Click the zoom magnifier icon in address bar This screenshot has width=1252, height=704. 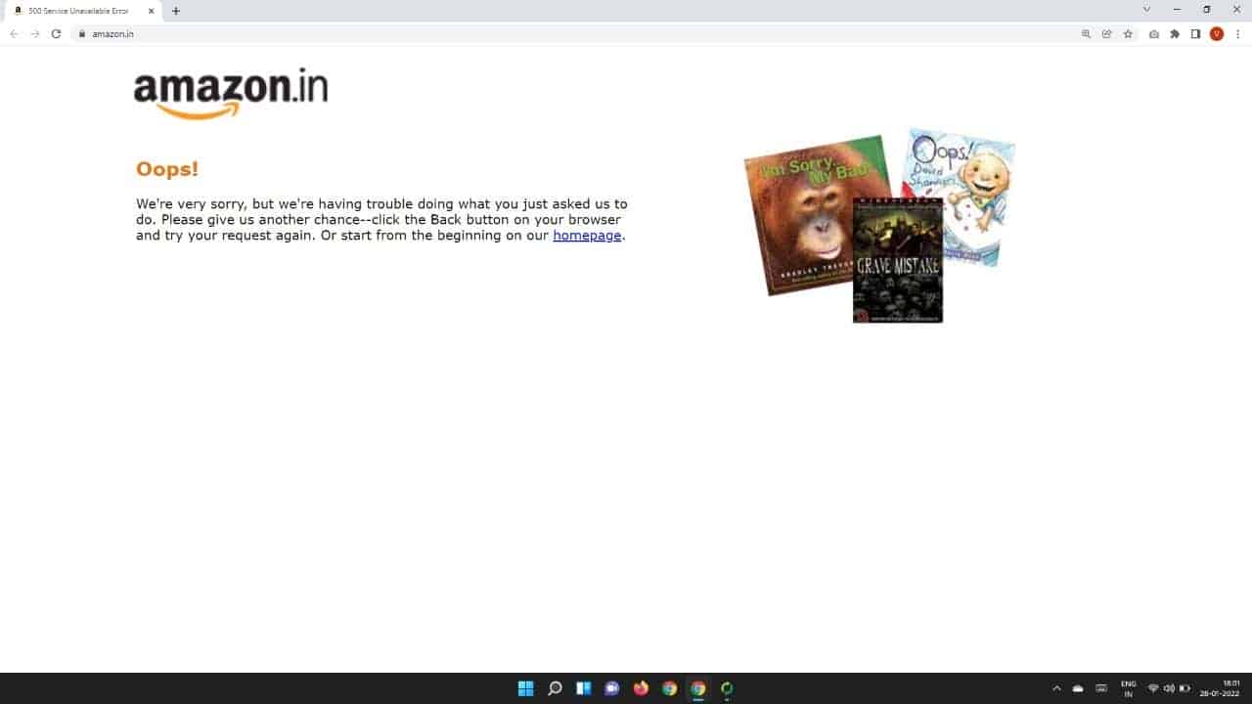click(1086, 33)
